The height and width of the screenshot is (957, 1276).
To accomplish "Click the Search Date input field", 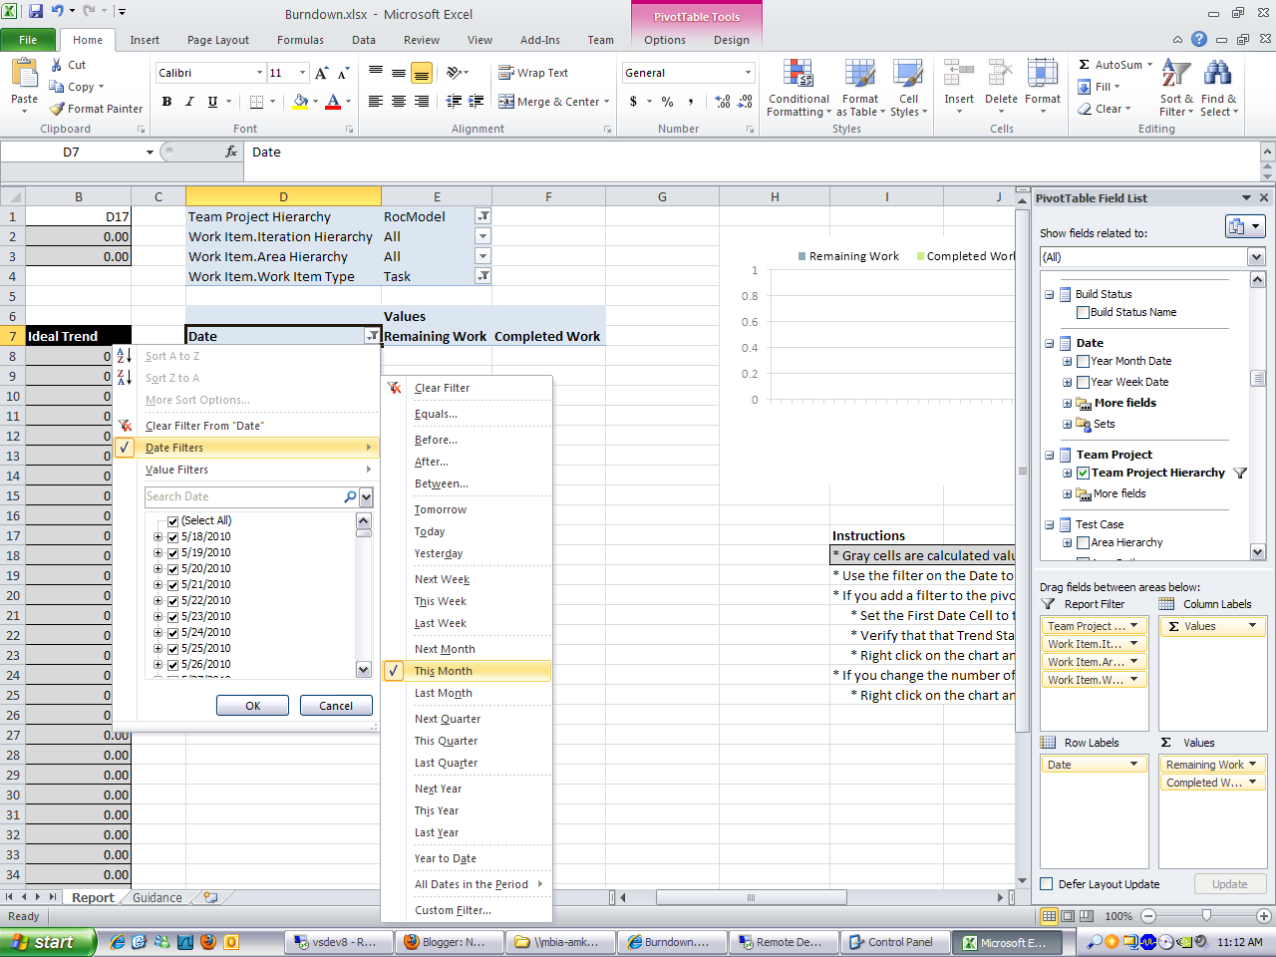I will tap(249, 495).
